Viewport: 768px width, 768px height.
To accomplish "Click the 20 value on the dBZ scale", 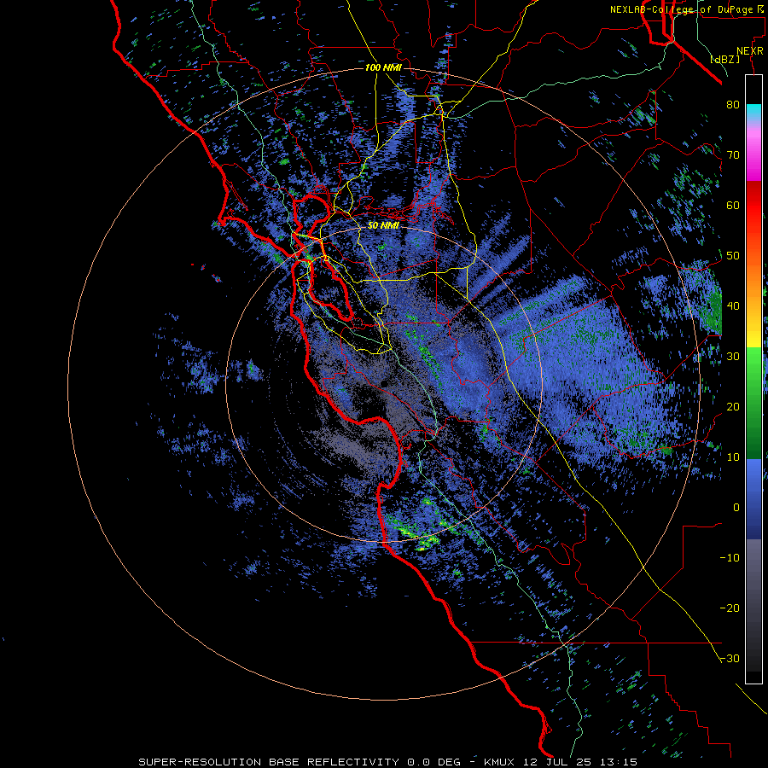I will tap(733, 406).
